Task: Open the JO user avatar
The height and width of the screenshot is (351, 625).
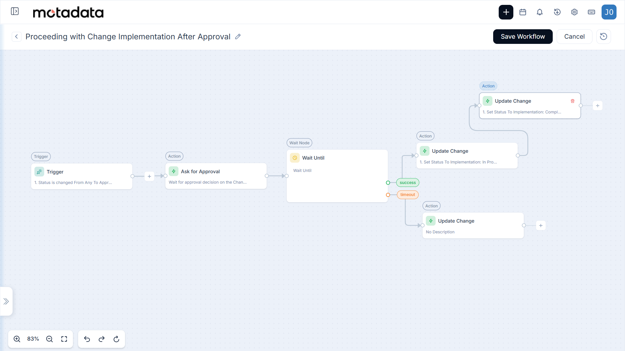Action: (609, 12)
